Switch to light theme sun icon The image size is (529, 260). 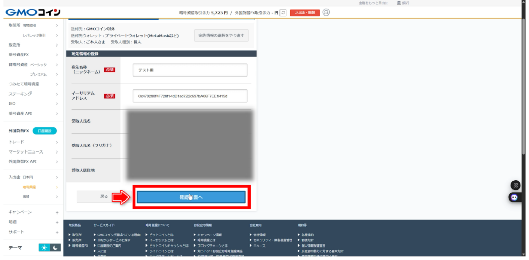44,248
